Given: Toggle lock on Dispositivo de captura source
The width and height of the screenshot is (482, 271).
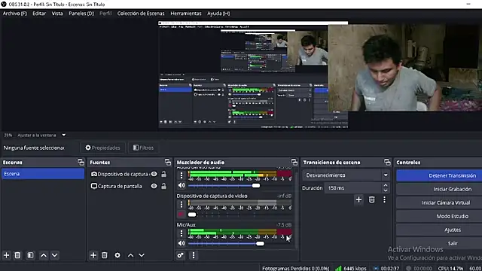Looking at the screenshot, I should (x=164, y=174).
